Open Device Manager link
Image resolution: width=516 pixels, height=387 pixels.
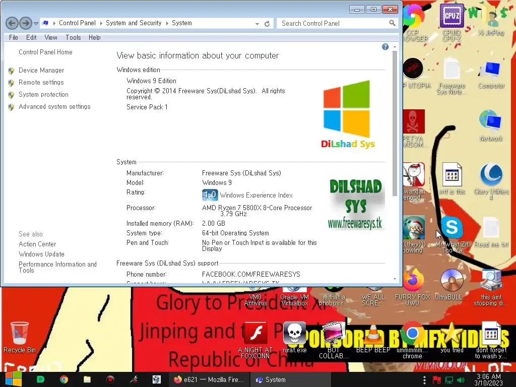41,71
